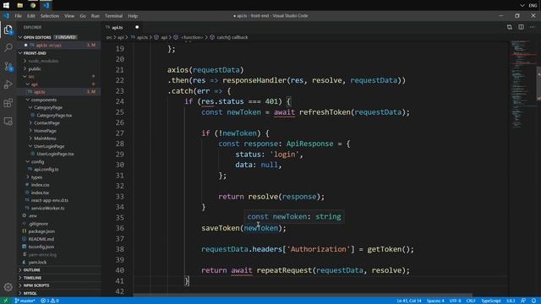Open serviceWorker.ts file

coord(47,209)
